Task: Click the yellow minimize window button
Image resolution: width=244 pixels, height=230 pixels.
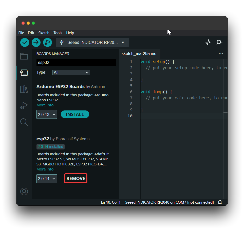Action: coord(28,23)
